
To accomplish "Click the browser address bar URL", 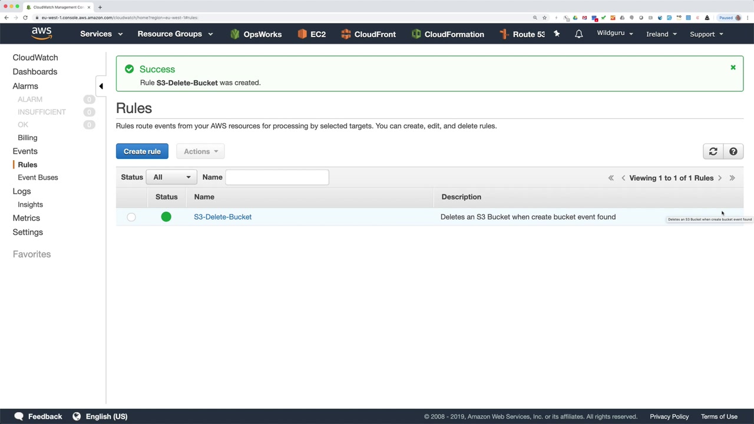I will (x=120, y=18).
